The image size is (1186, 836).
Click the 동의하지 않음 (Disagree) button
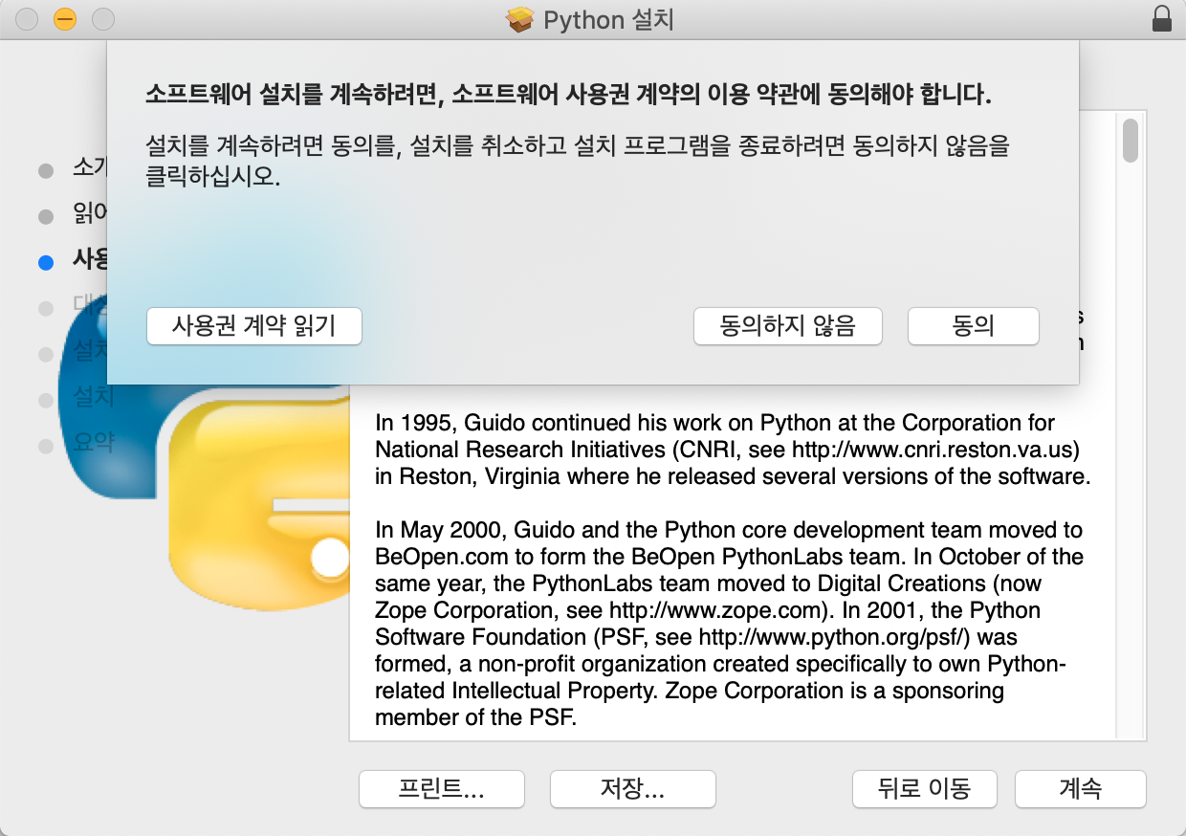point(787,326)
